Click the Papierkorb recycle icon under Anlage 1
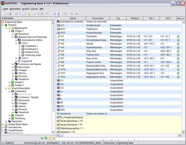Viewport: 186px width, 145px height. pyautogui.click(x=16, y=79)
